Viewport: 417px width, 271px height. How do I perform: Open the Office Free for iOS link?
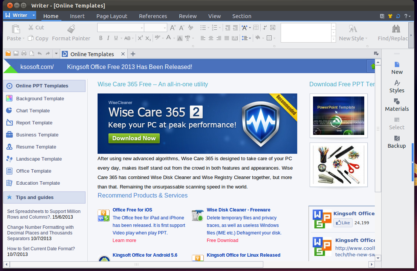(x=133, y=210)
